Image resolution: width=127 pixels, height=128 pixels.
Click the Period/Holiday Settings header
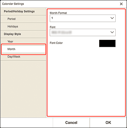click(23, 11)
